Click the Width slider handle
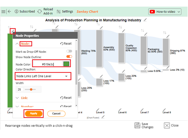 (31, 89)
